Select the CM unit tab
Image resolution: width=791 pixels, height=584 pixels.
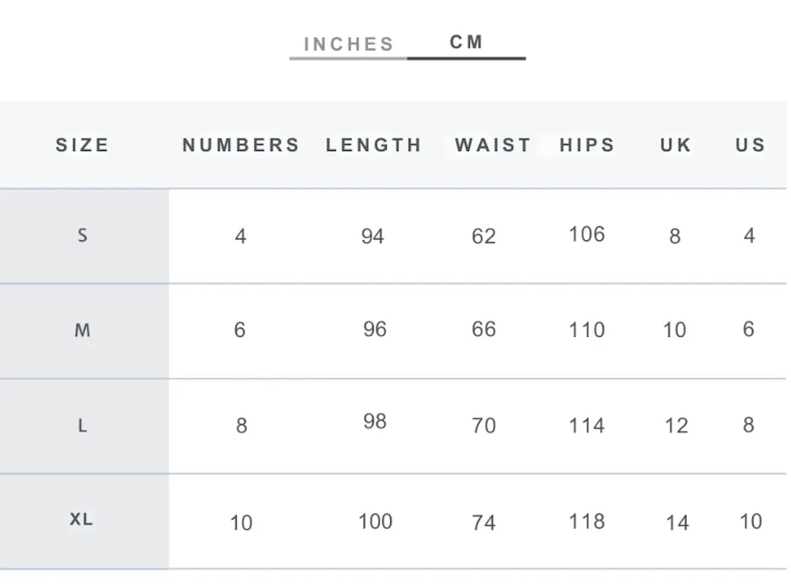pyautogui.click(x=467, y=42)
